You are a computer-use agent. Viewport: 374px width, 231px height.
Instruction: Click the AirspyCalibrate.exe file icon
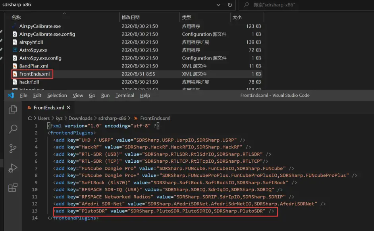15,26
